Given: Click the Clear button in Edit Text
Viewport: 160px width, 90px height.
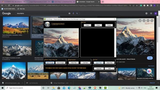Looking at the screenshot, I should 98,25.
